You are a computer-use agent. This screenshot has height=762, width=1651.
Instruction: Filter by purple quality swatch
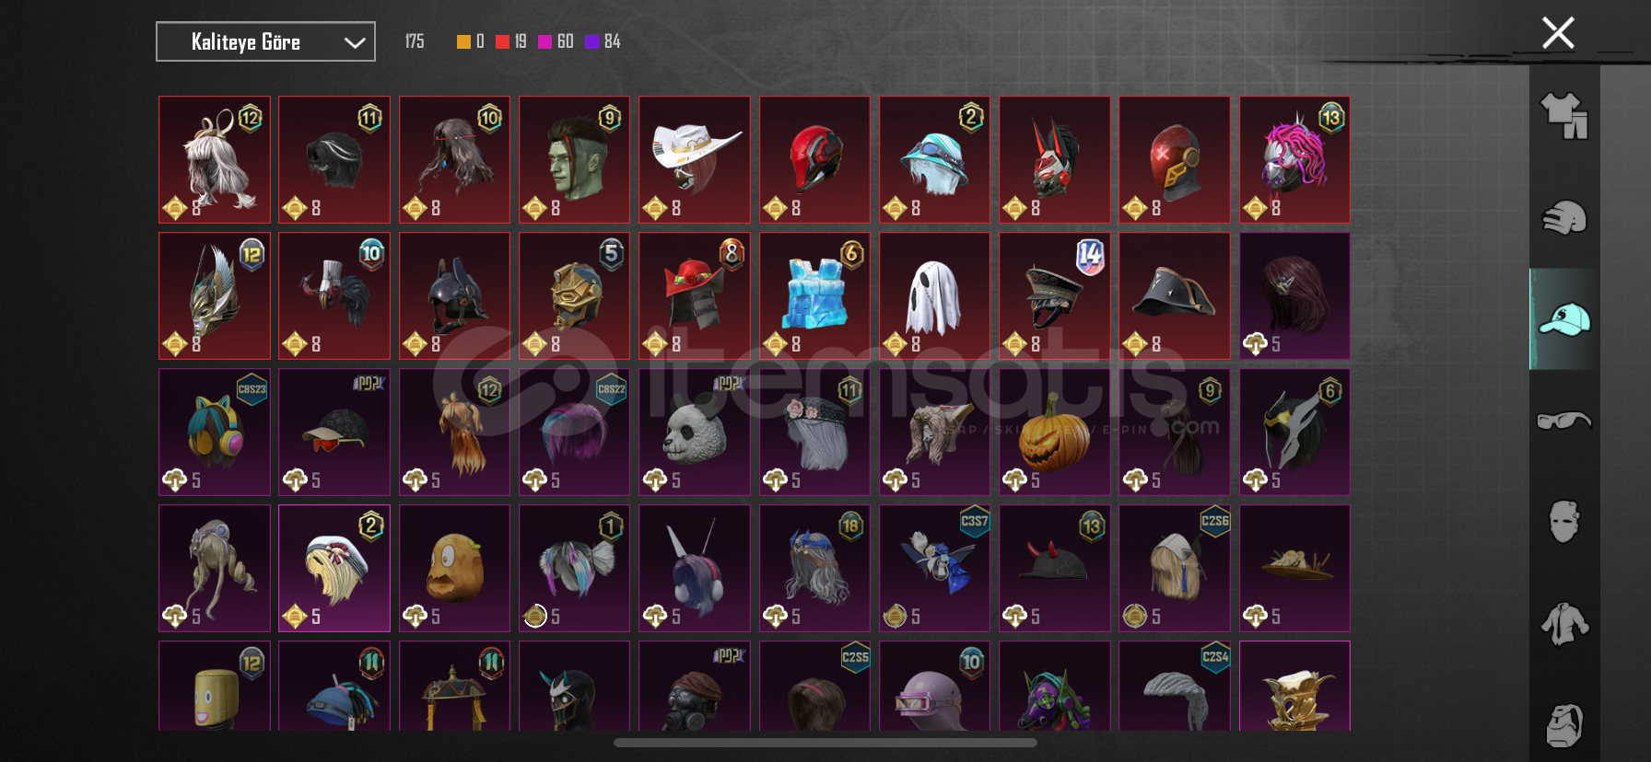(592, 41)
